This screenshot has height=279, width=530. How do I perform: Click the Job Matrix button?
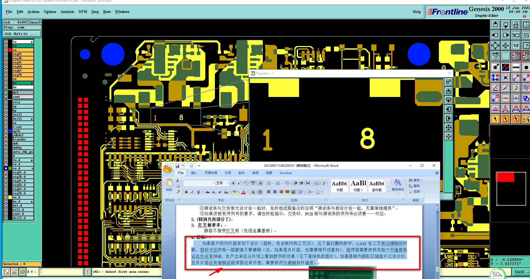(x=22, y=34)
